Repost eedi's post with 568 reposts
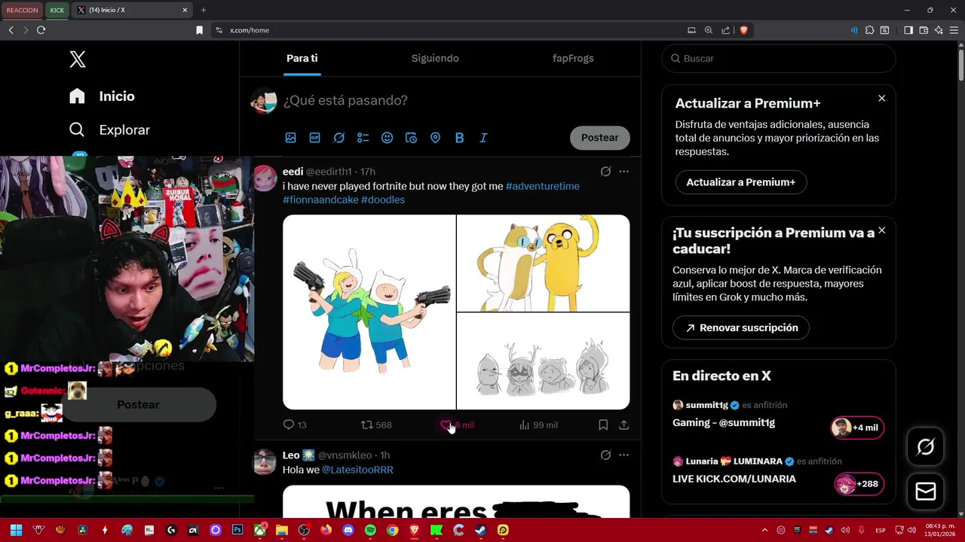The height and width of the screenshot is (542, 965). click(x=376, y=425)
